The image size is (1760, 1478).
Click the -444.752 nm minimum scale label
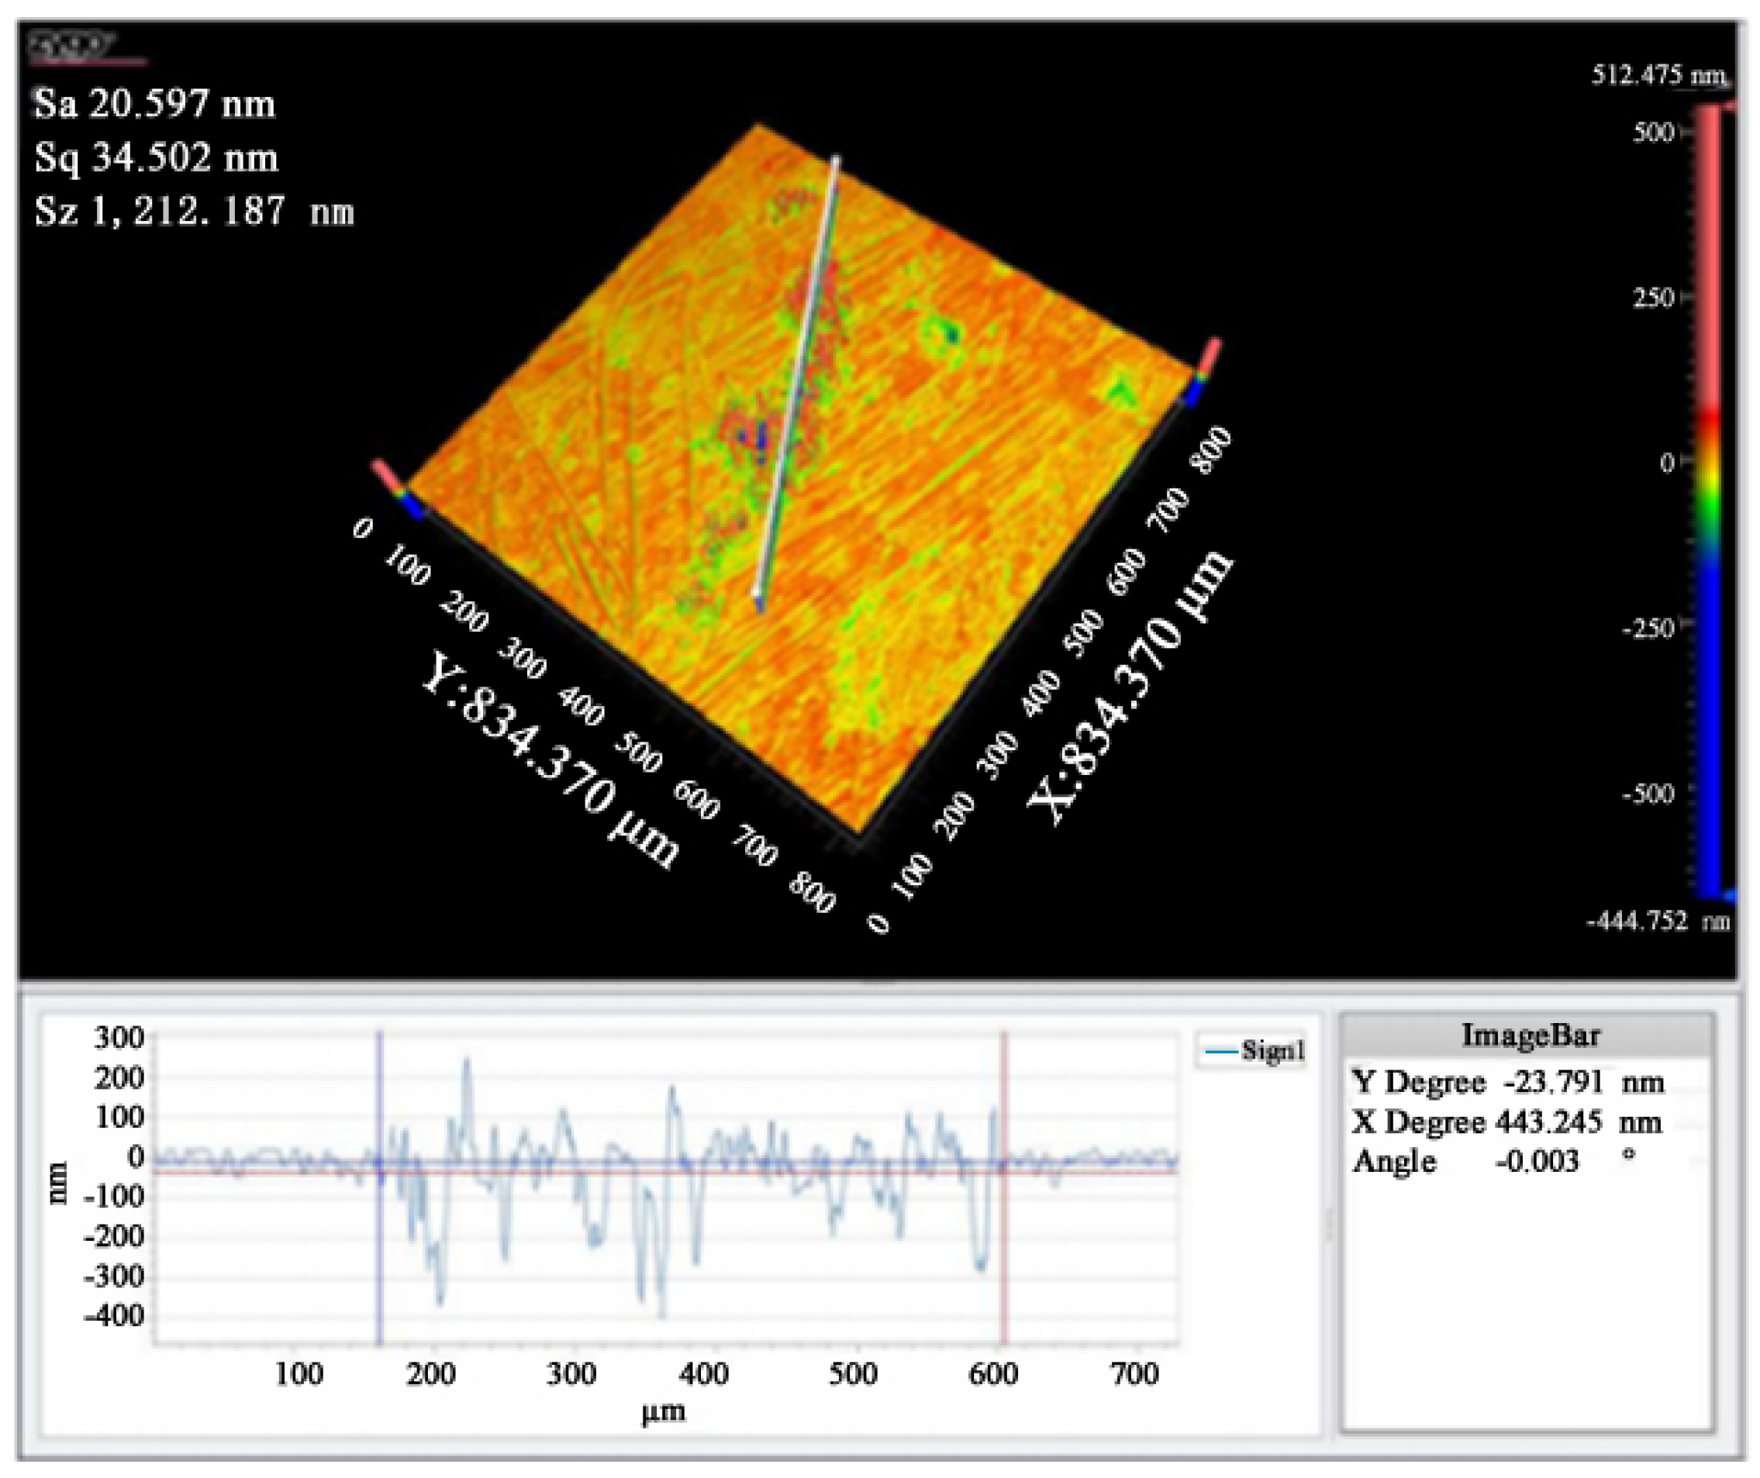click(1657, 922)
